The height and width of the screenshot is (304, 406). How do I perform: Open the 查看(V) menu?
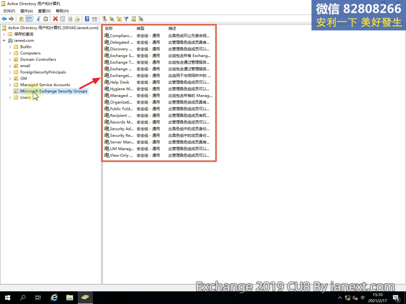tap(44, 11)
